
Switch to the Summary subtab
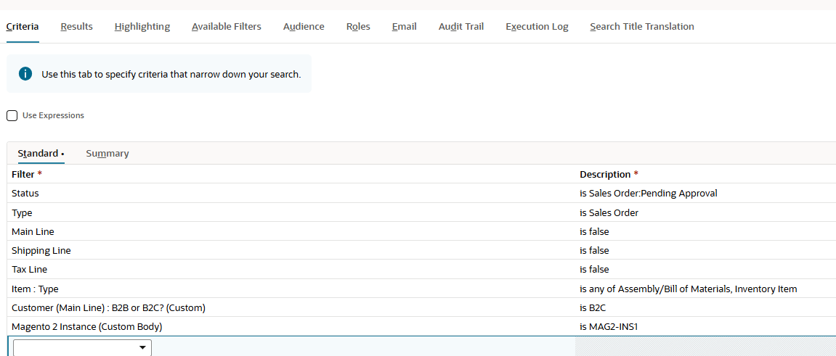click(107, 153)
